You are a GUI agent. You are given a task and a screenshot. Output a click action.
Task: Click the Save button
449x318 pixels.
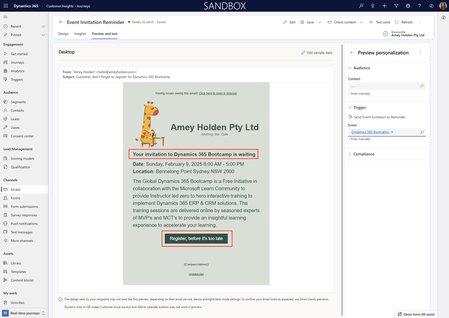click(307, 22)
